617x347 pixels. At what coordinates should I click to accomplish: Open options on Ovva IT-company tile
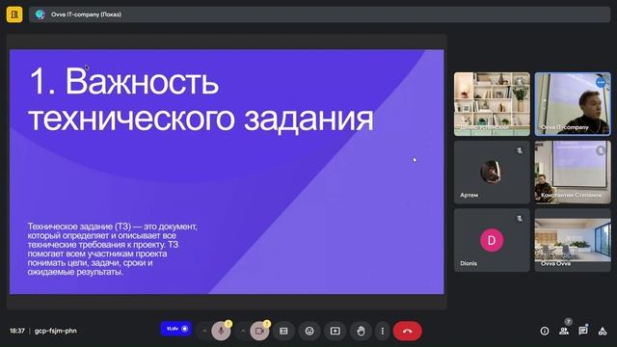(x=601, y=82)
